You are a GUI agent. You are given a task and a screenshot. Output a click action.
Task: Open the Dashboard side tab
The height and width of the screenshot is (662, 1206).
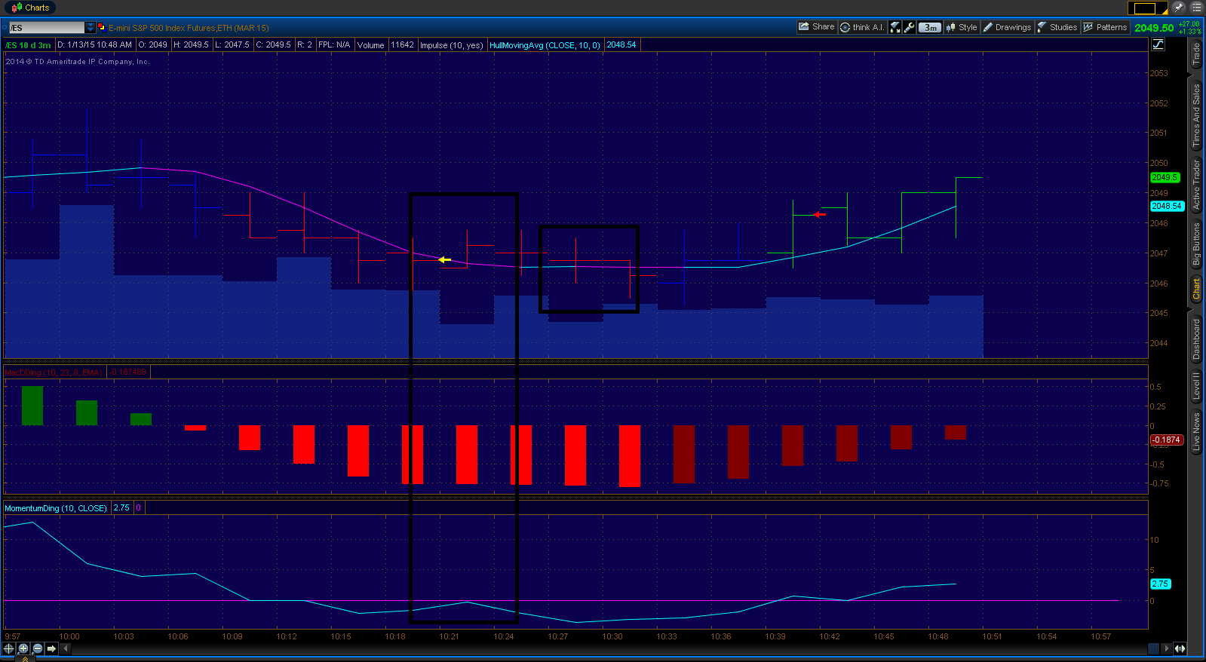pos(1196,339)
